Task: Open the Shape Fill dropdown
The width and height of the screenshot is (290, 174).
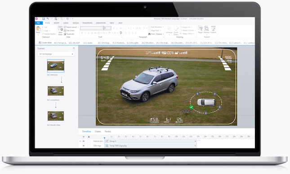Action: click(186, 27)
